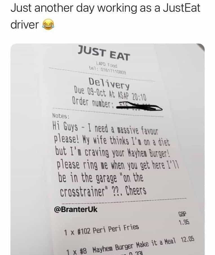The image size is (215, 255).
Task: Click the restaurant tel number line
Action: point(107,70)
